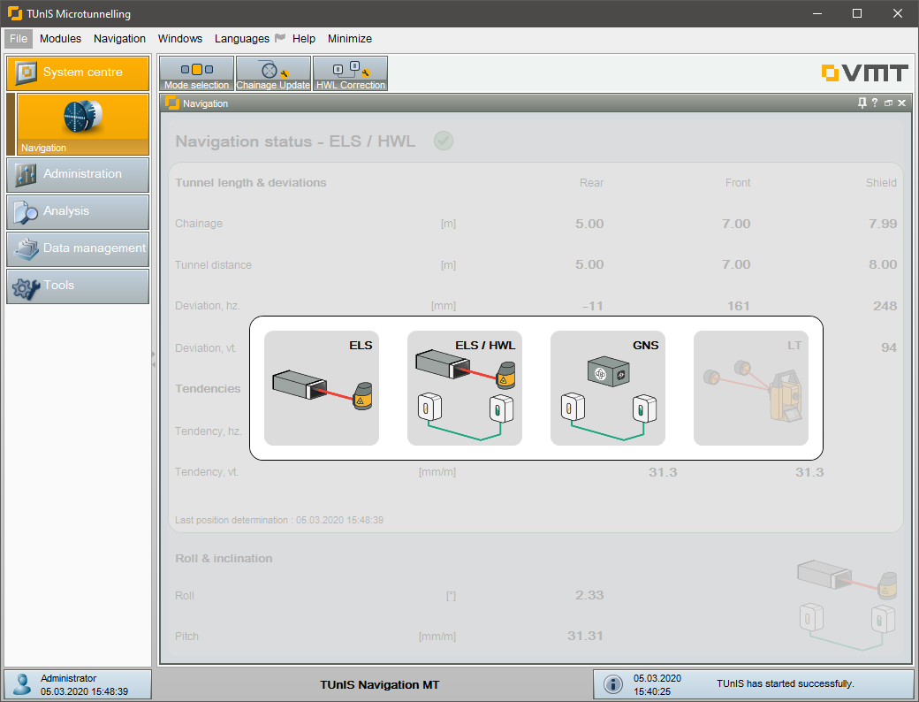This screenshot has height=702, width=919.
Task: Select the ELS navigation mode tile
Action: 321,387
